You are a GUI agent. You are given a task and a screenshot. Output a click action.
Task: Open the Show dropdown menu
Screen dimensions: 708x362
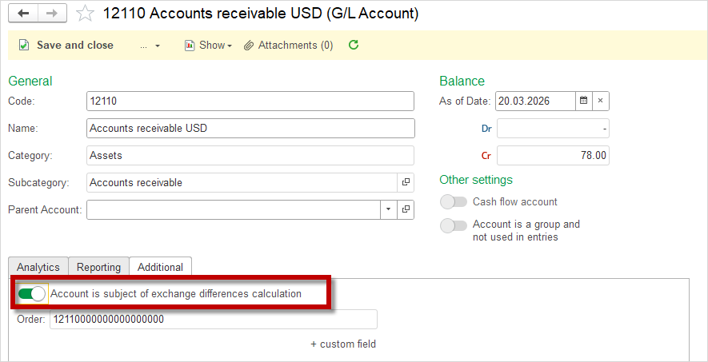click(x=208, y=46)
